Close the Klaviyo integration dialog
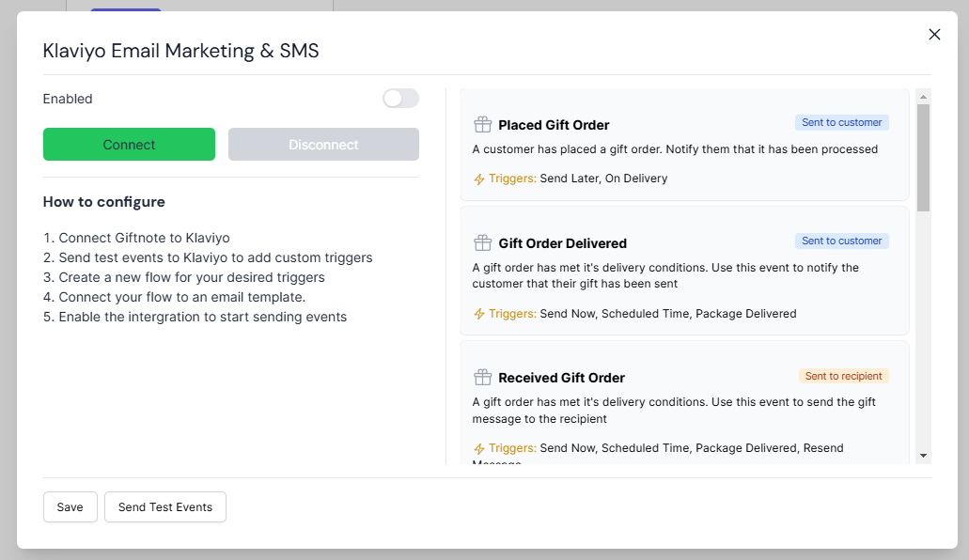969x560 pixels. pos(934,35)
